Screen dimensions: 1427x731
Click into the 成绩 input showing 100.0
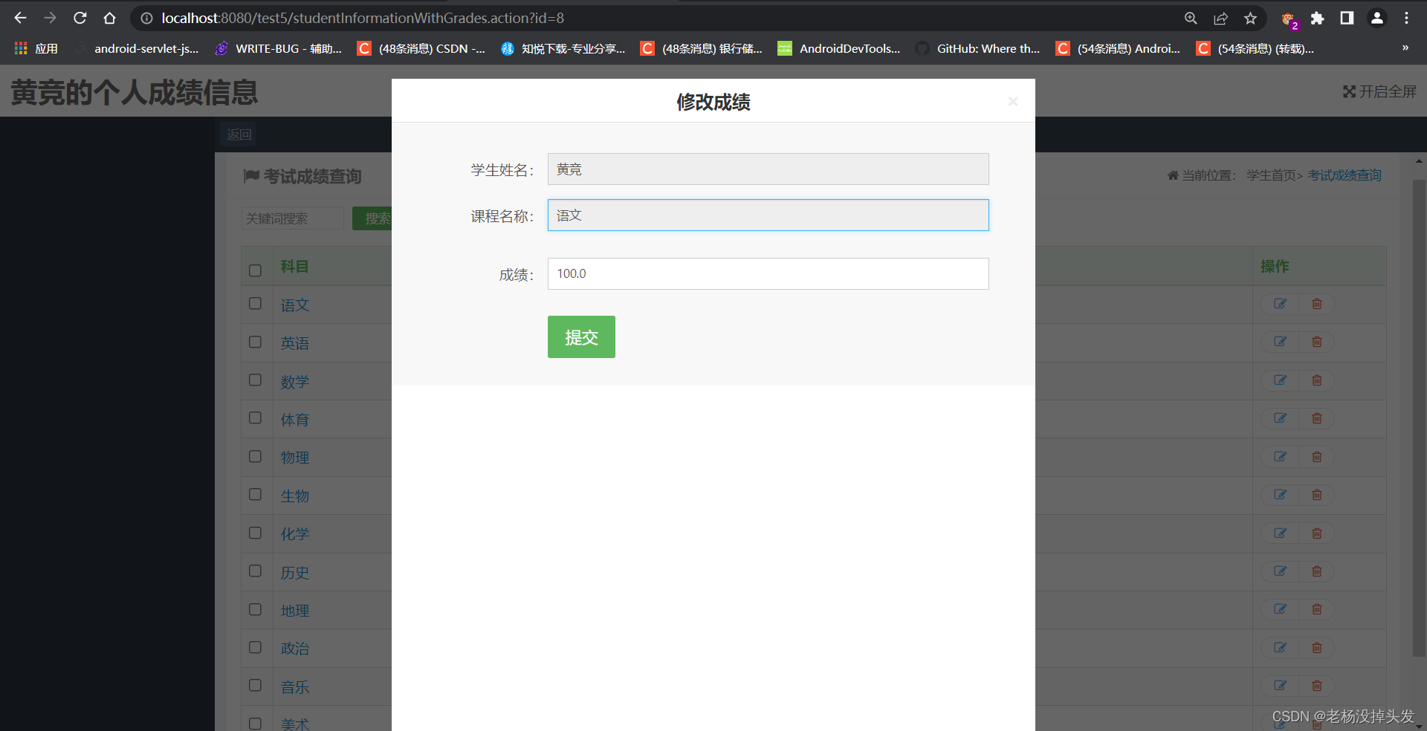click(x=768, y=273)
